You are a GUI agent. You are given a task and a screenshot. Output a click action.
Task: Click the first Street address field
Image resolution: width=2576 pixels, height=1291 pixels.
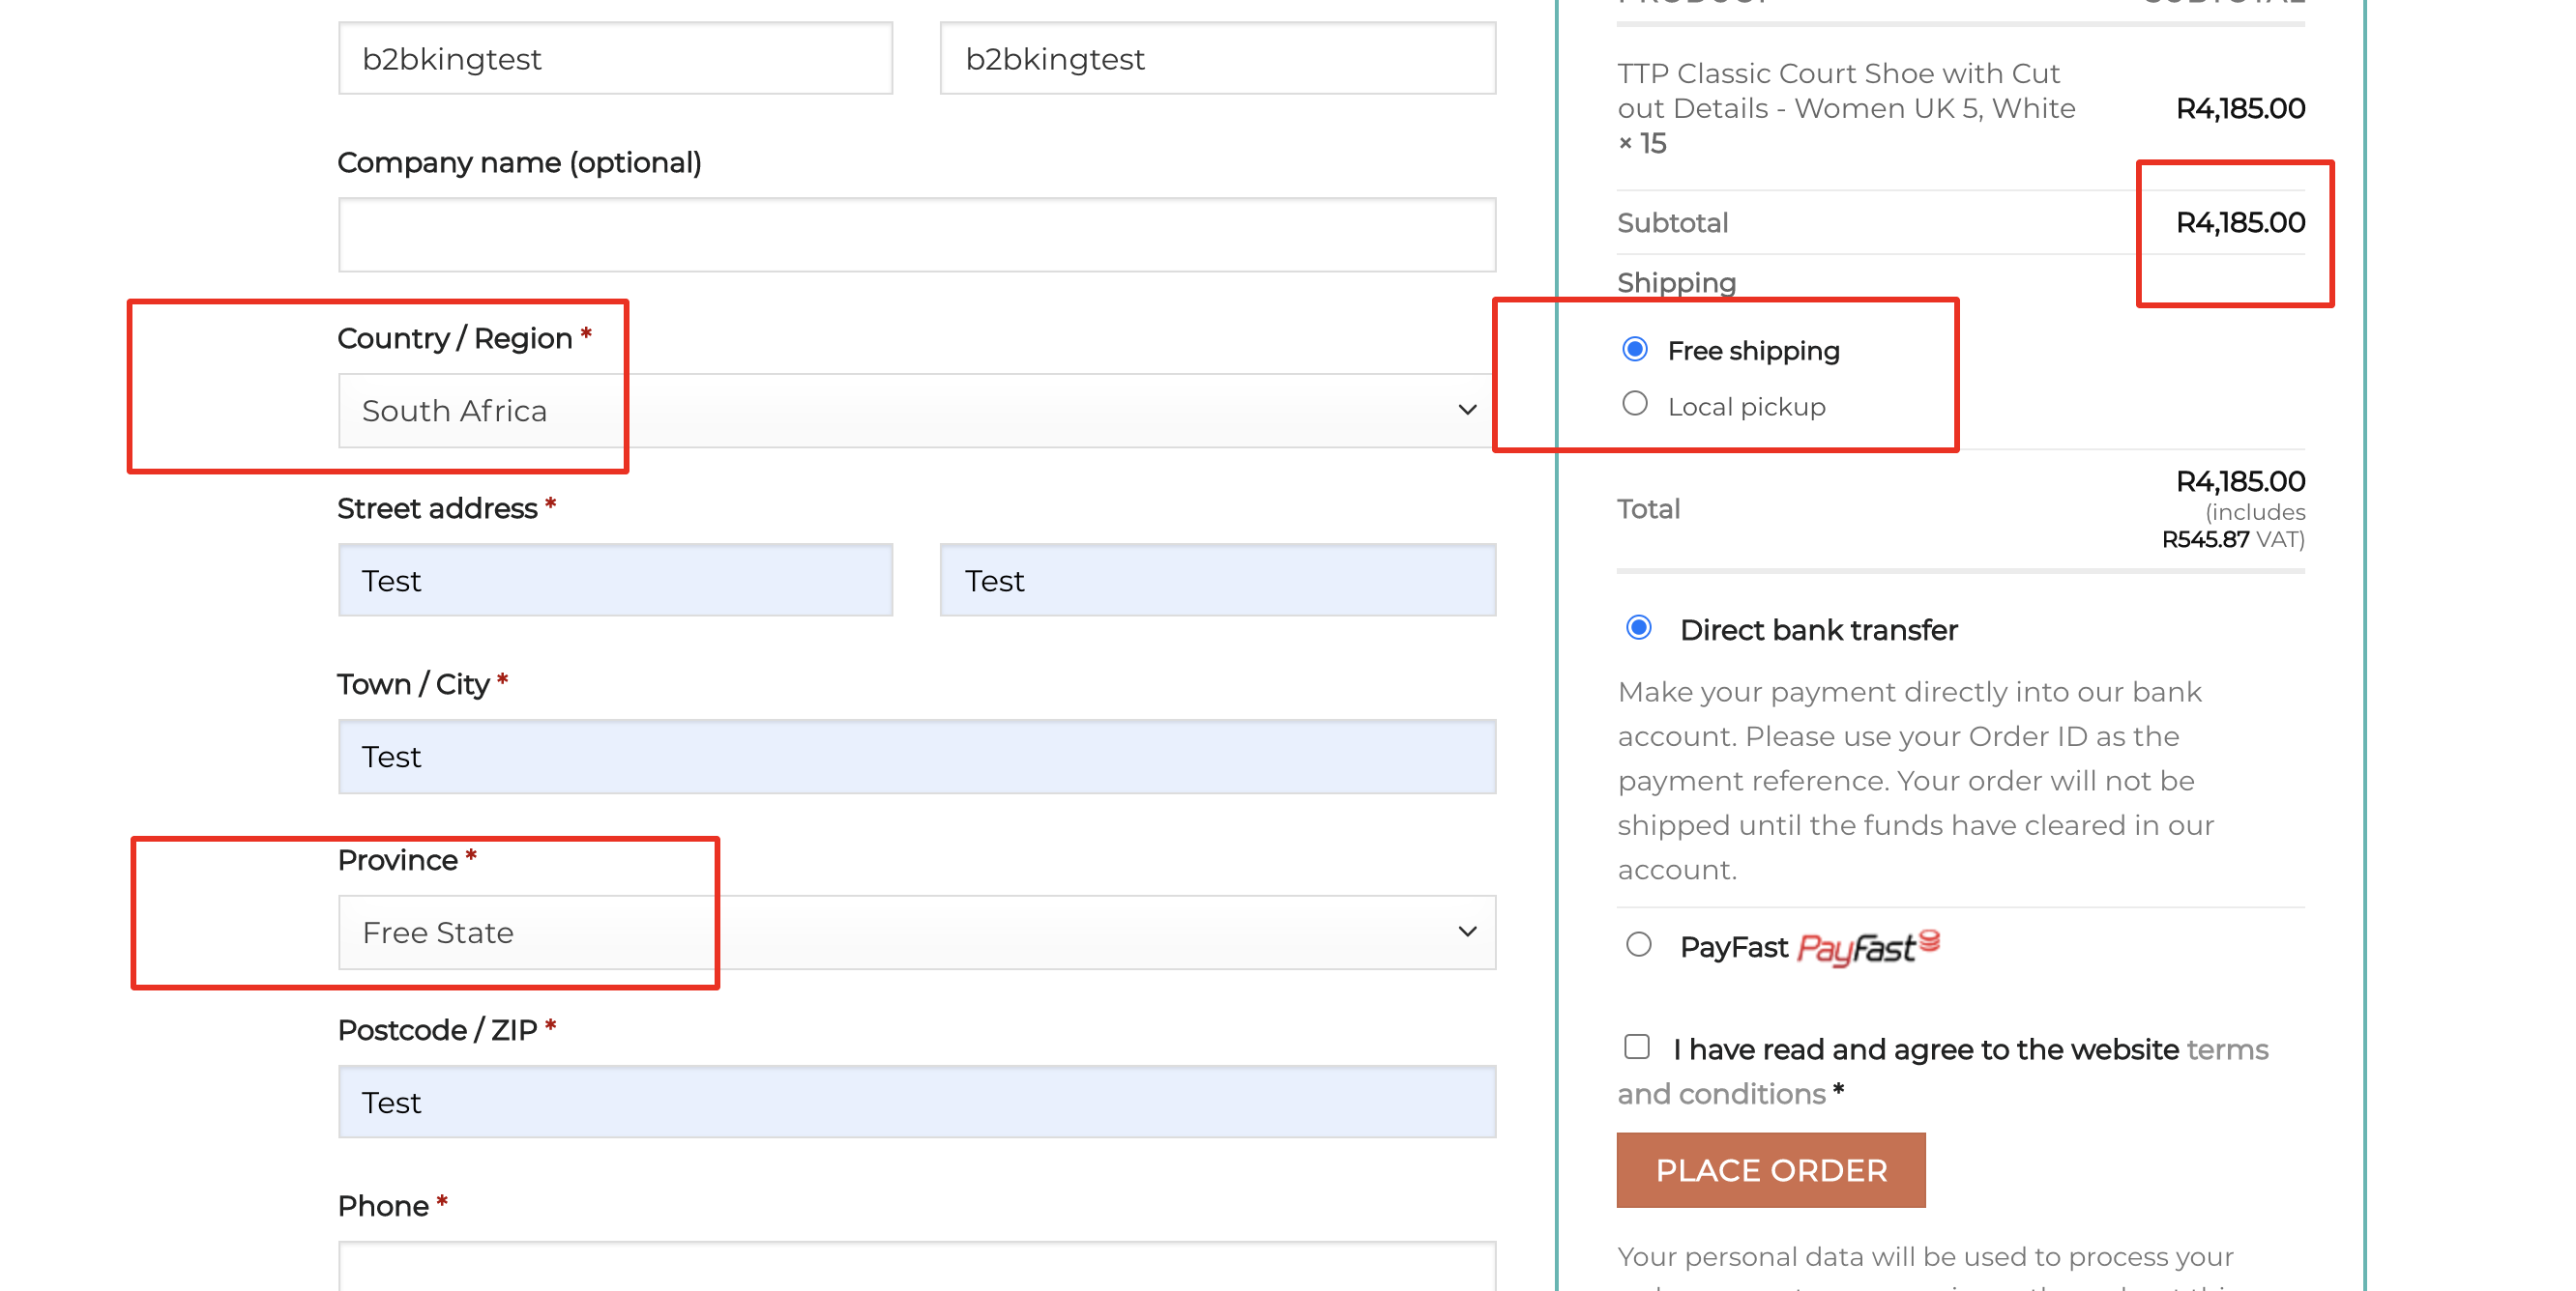point(615,581)
